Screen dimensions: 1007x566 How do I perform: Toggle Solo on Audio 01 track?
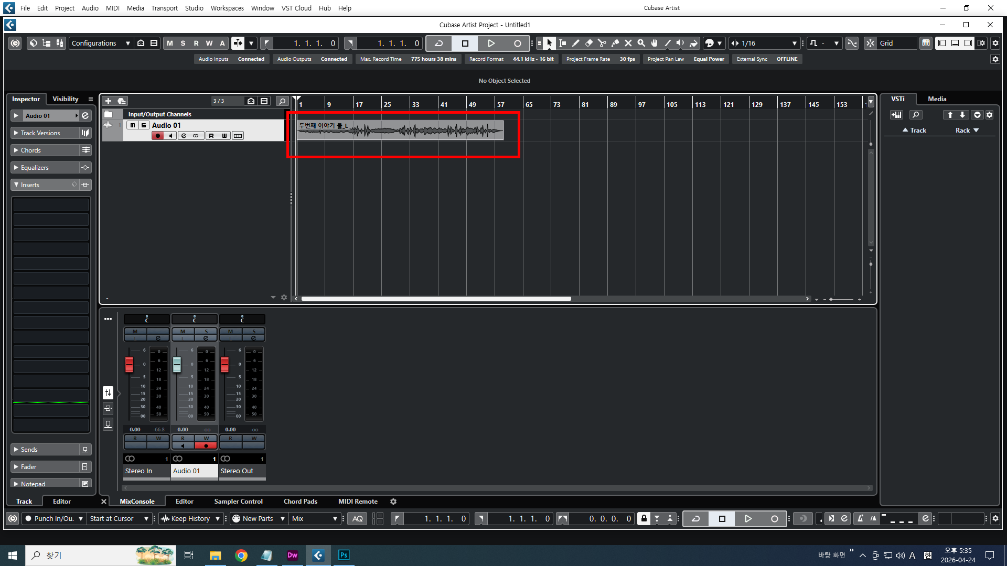(144, 125)
